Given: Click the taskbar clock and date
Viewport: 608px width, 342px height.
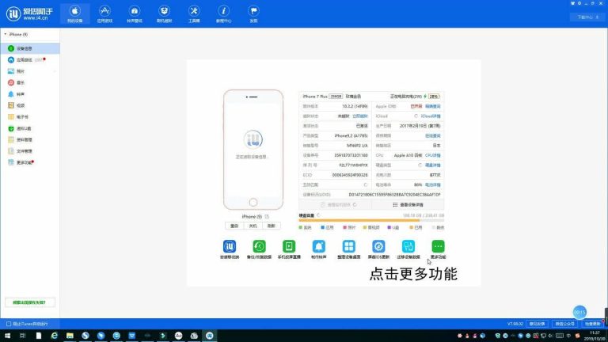Looking at the screenshot, I should [595, 336].
